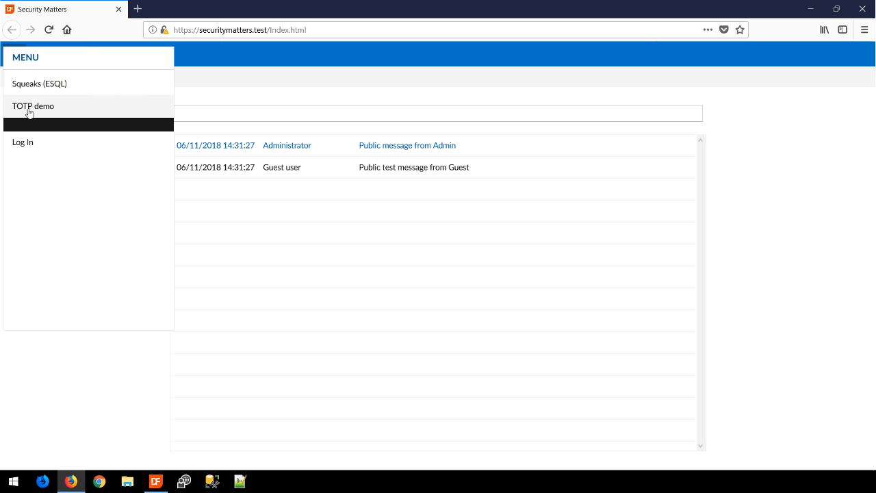The image size is (876, 493).
Task: View site information icon in address bar
Action: [153, 30]
